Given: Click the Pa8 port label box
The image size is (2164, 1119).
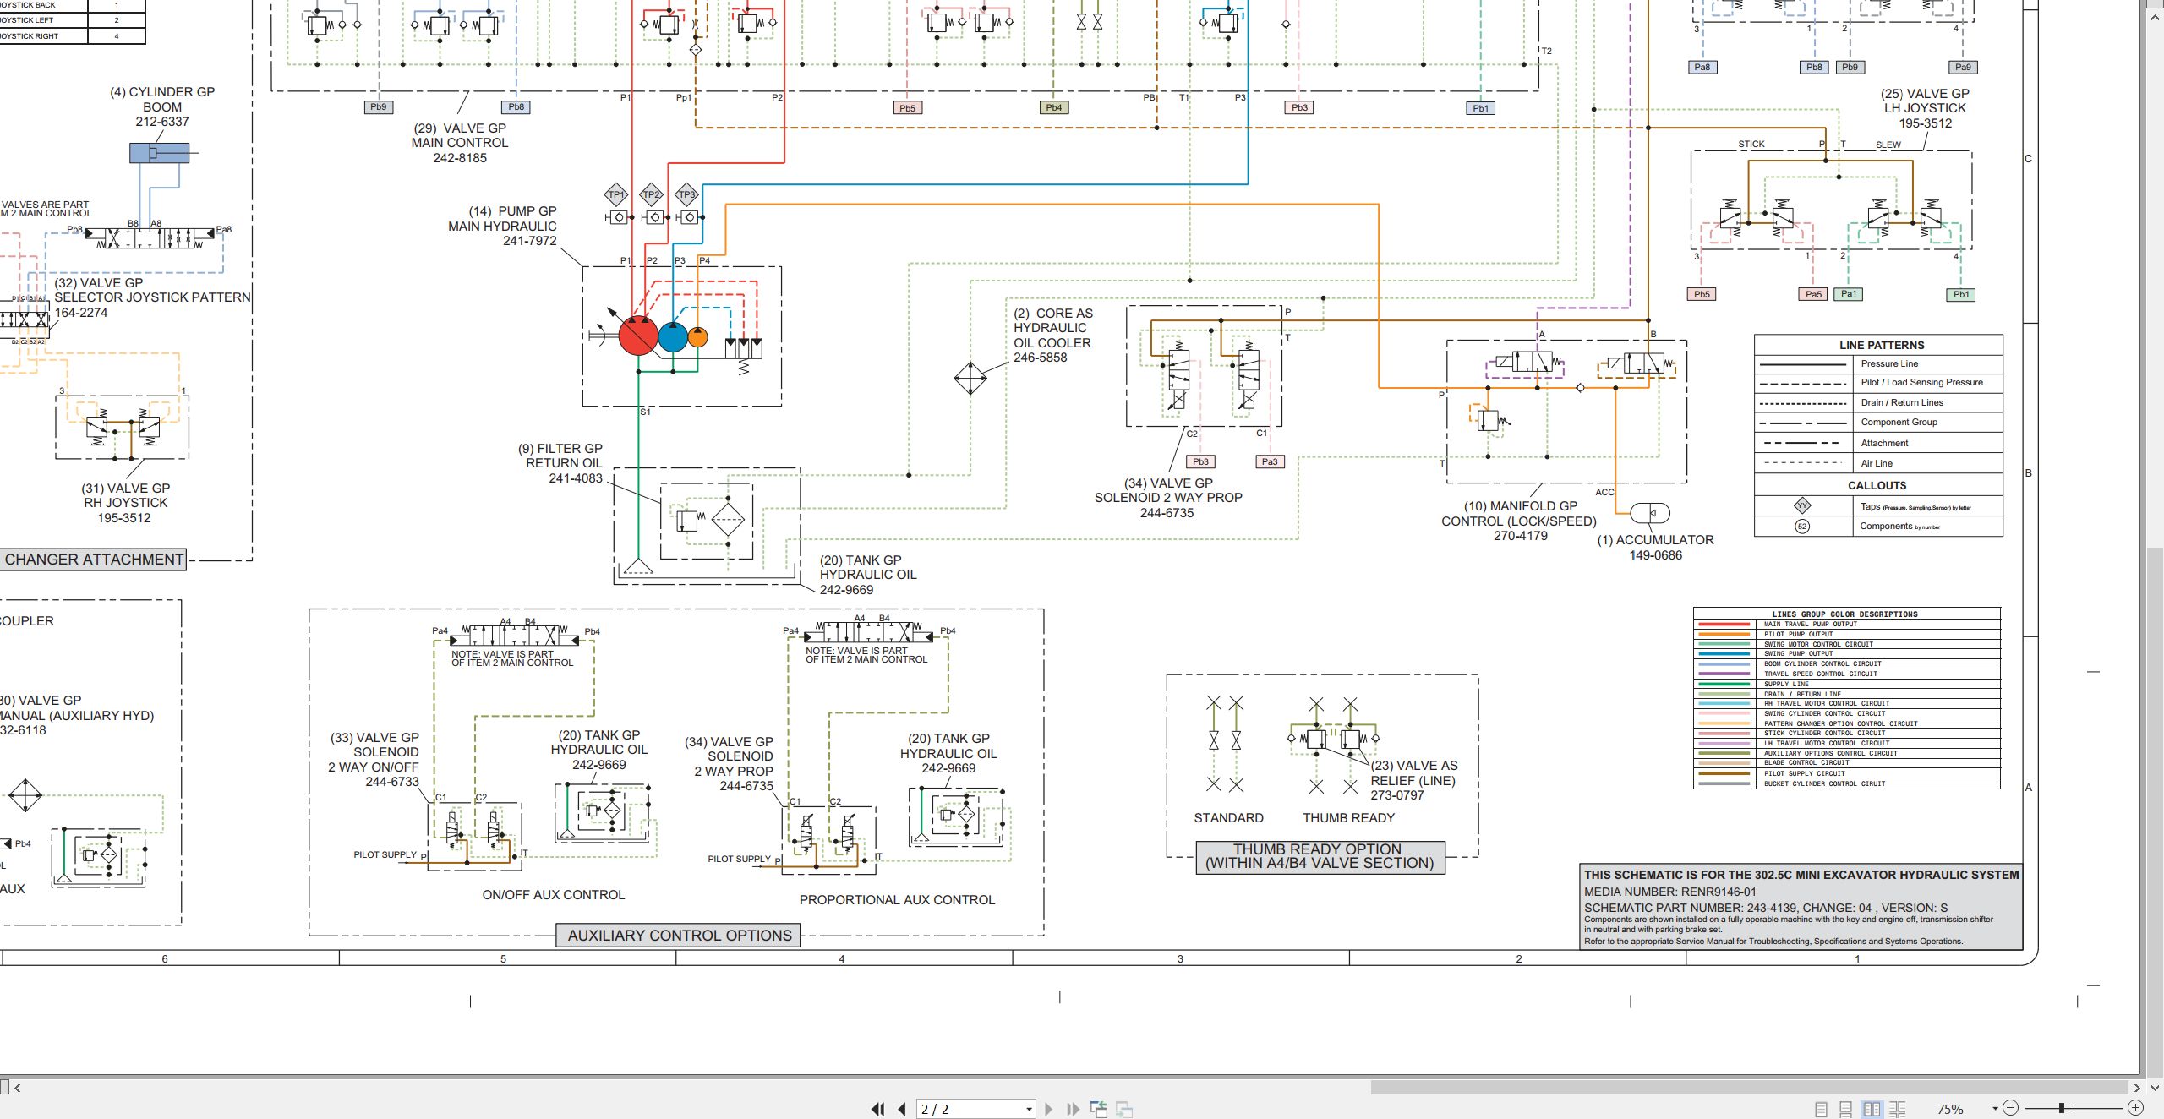Looking at the screenshot, I should [1702, 67].
